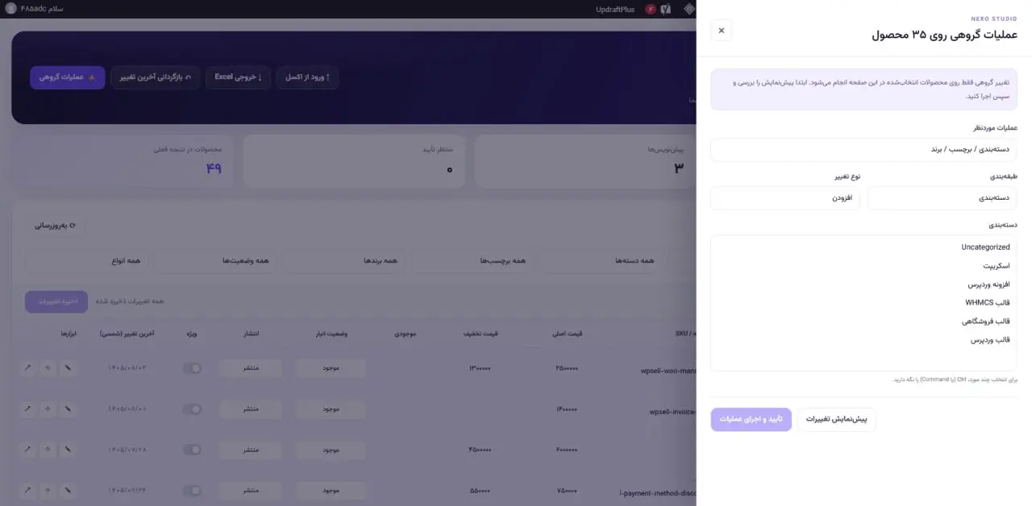Click the diamond icon in the admin bar
Image resolution: width=1032 pixels, height=506 pixels.
[x=689, y=9]
